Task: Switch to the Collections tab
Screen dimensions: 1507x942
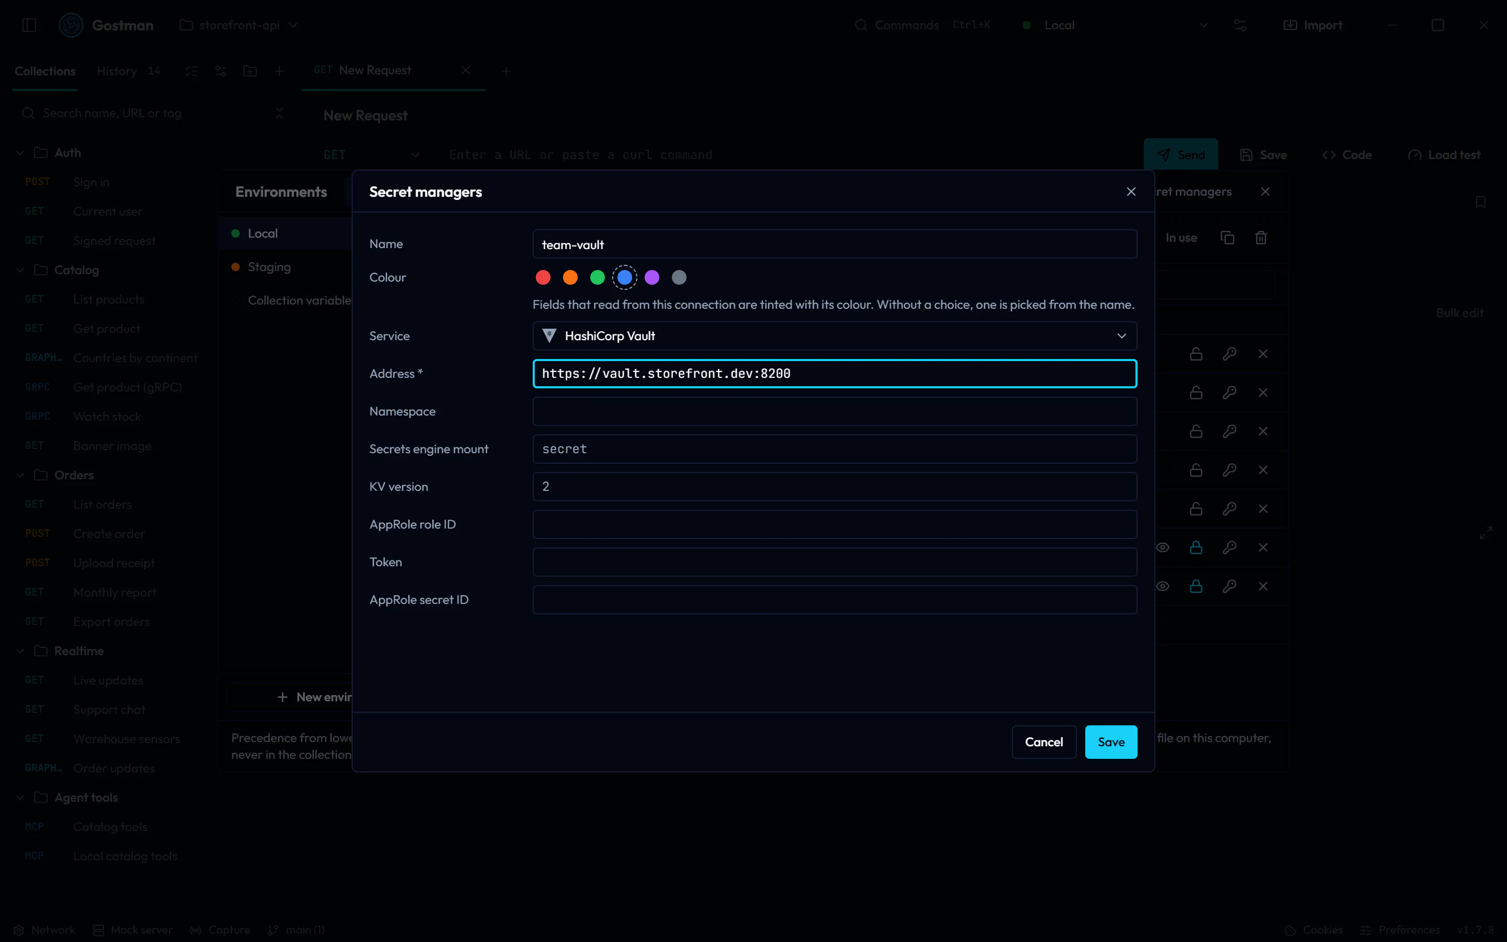Action: [45, 71]
